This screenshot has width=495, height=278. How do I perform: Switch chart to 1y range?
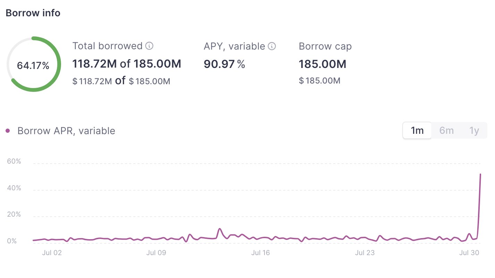(474, 131)
